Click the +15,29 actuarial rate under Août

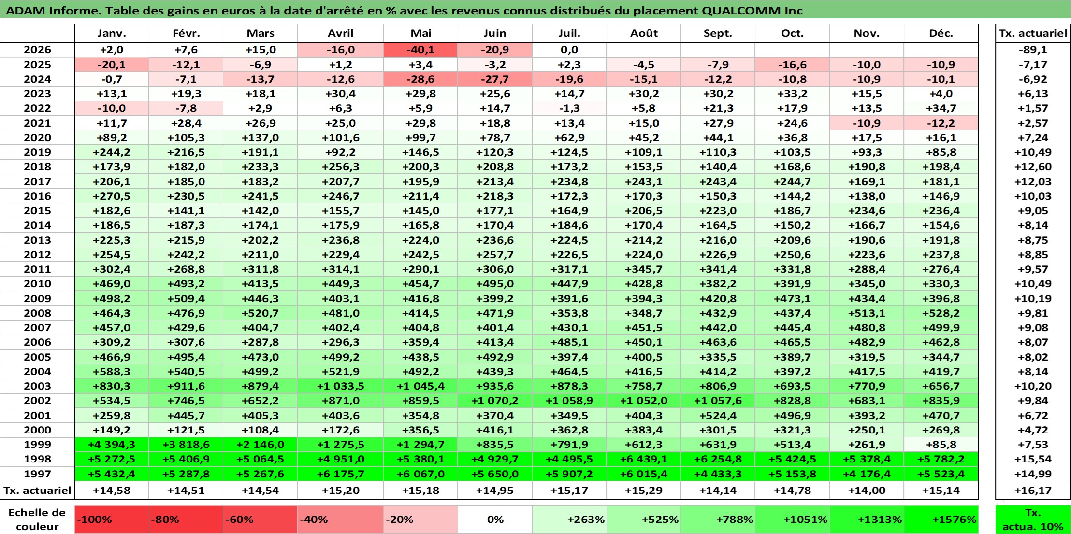(x=644, y=491)
